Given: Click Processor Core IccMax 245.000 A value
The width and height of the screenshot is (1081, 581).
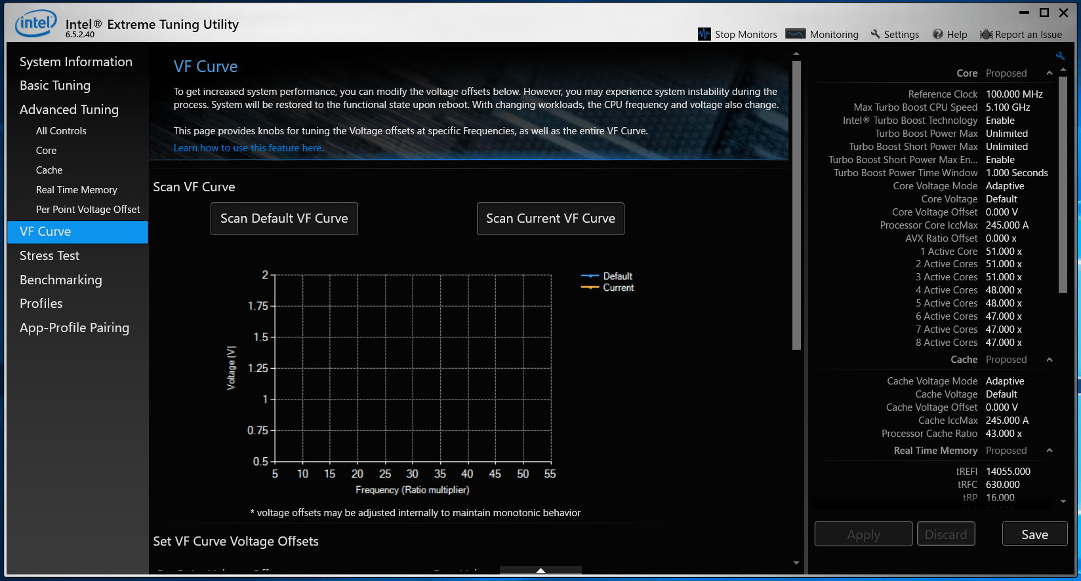Looking at the screenshot, I should point(1008,225).
